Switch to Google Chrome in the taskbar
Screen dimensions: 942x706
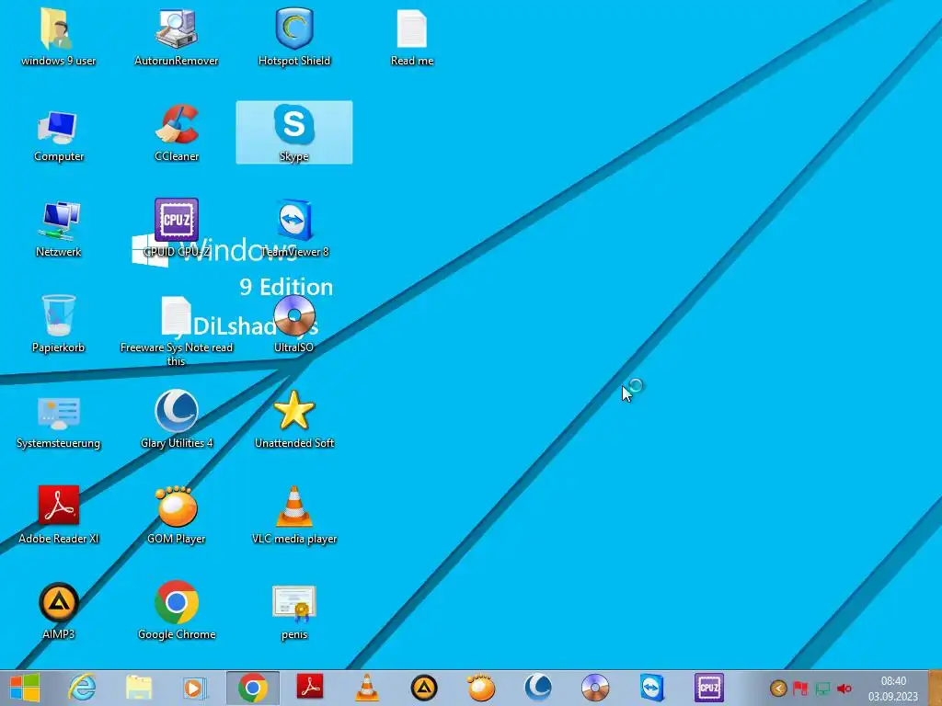click(x=252, y=688)
